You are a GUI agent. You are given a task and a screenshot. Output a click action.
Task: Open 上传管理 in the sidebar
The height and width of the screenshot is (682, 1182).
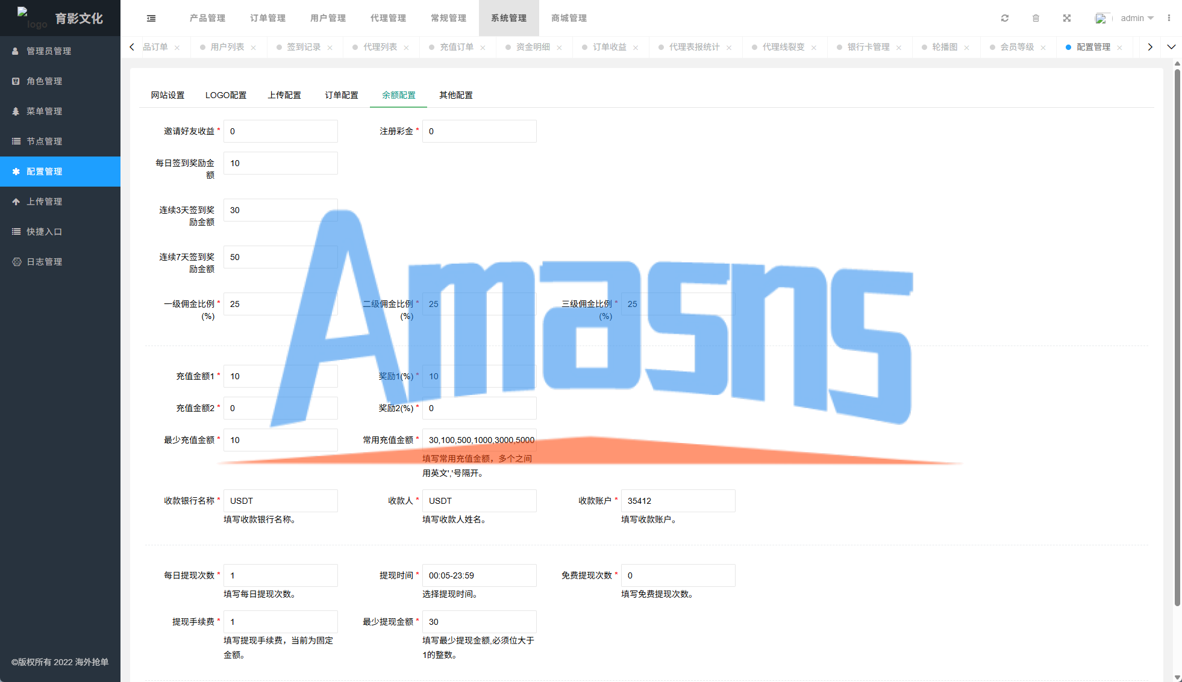pos(44,202)
